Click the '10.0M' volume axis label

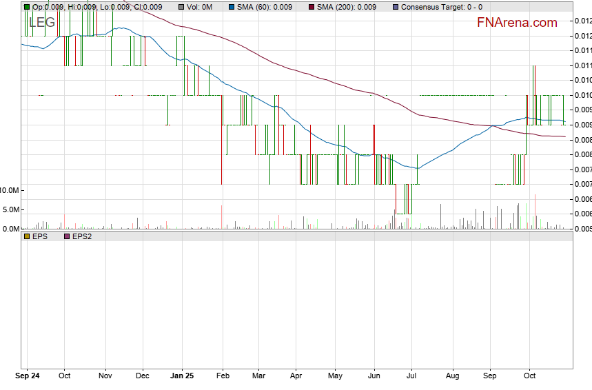click(10, 190)
